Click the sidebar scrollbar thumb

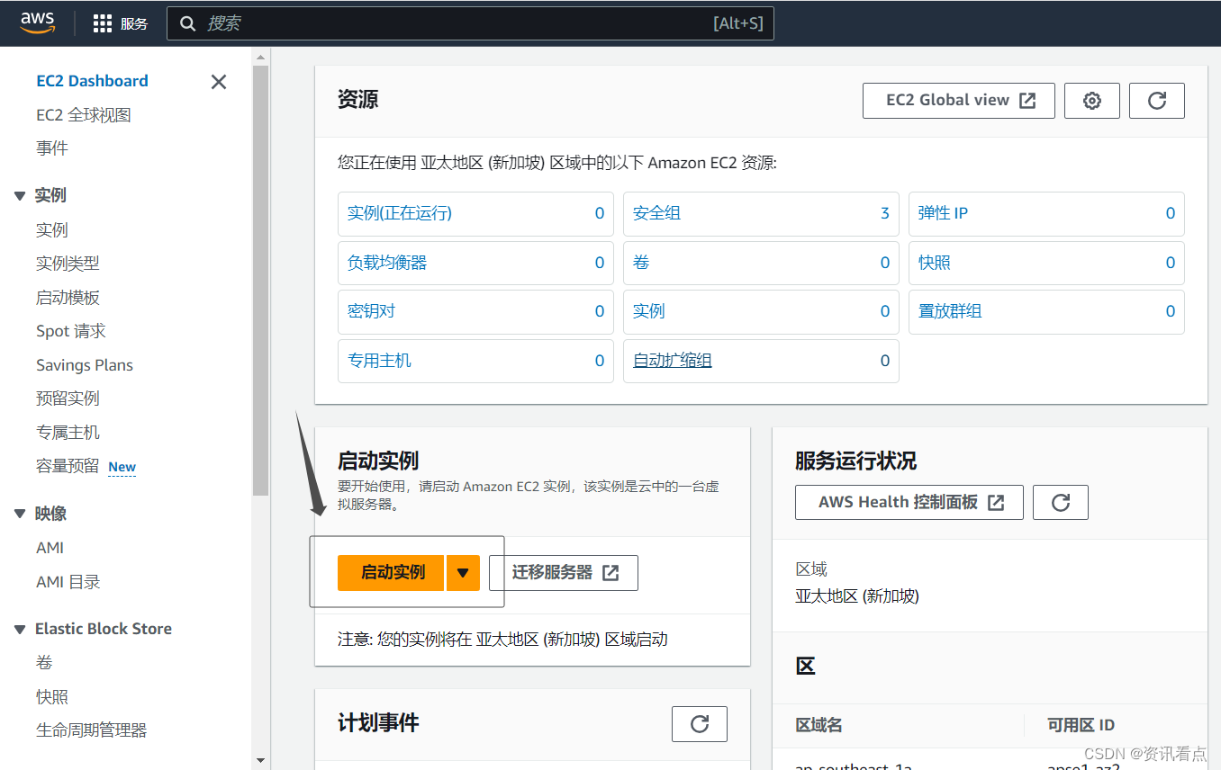[x=260, y=280]
